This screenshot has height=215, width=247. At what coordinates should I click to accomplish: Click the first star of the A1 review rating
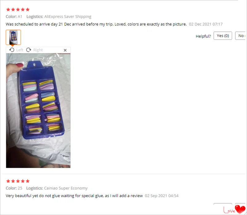coord(8,10)
